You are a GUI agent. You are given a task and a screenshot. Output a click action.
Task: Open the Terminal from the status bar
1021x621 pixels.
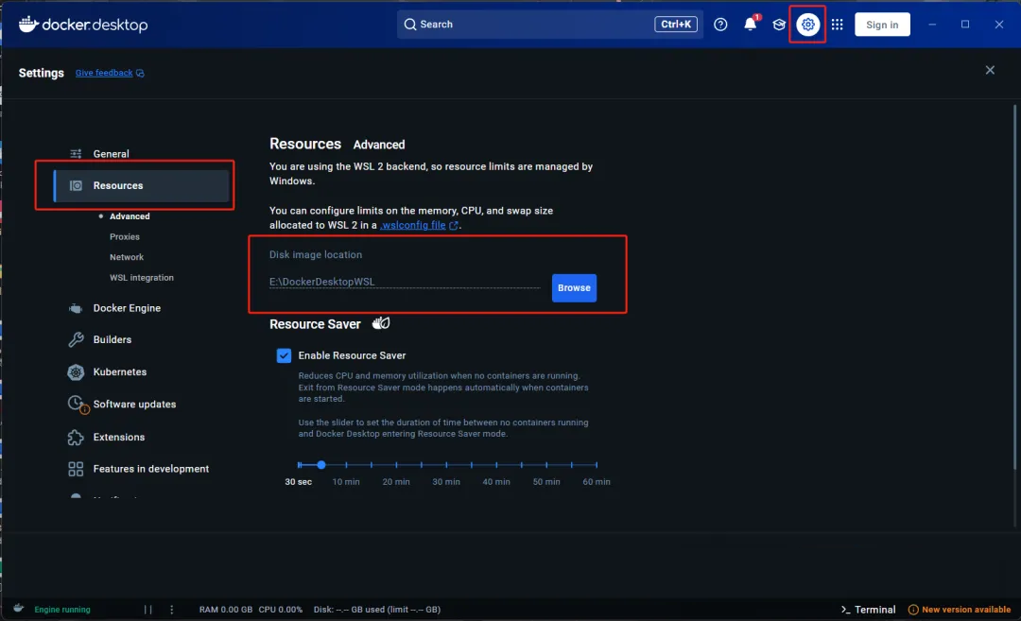point(868,610)
